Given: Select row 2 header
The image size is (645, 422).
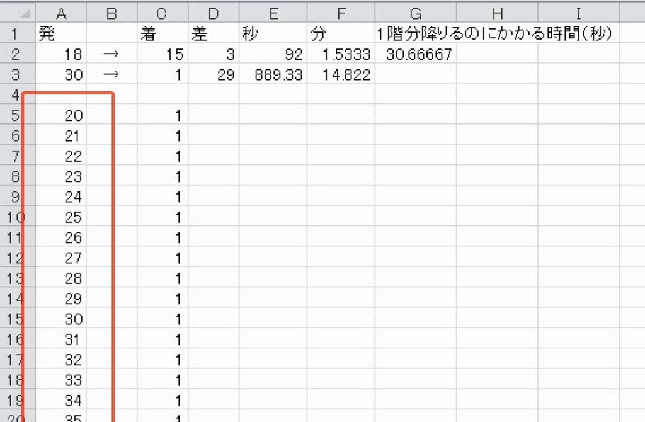Looking at the screenshot, I should [x=18, y=54].
